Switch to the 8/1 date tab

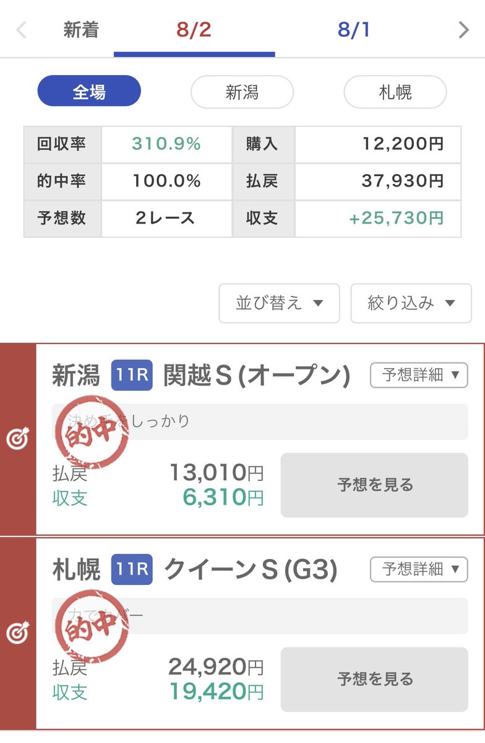pyautogui.click(x=354, y=30)
